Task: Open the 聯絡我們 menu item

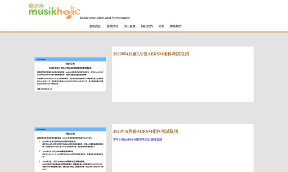Action: (x=175, y=26)
